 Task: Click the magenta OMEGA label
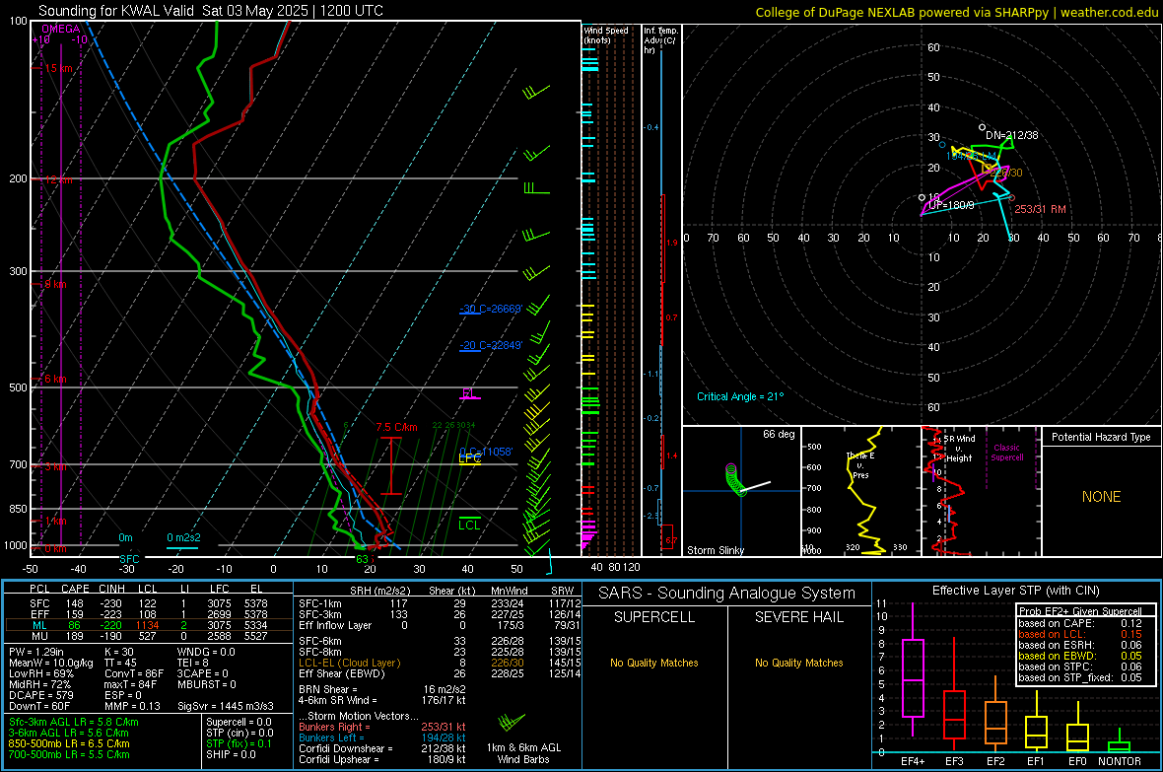[x=61, y=29]
